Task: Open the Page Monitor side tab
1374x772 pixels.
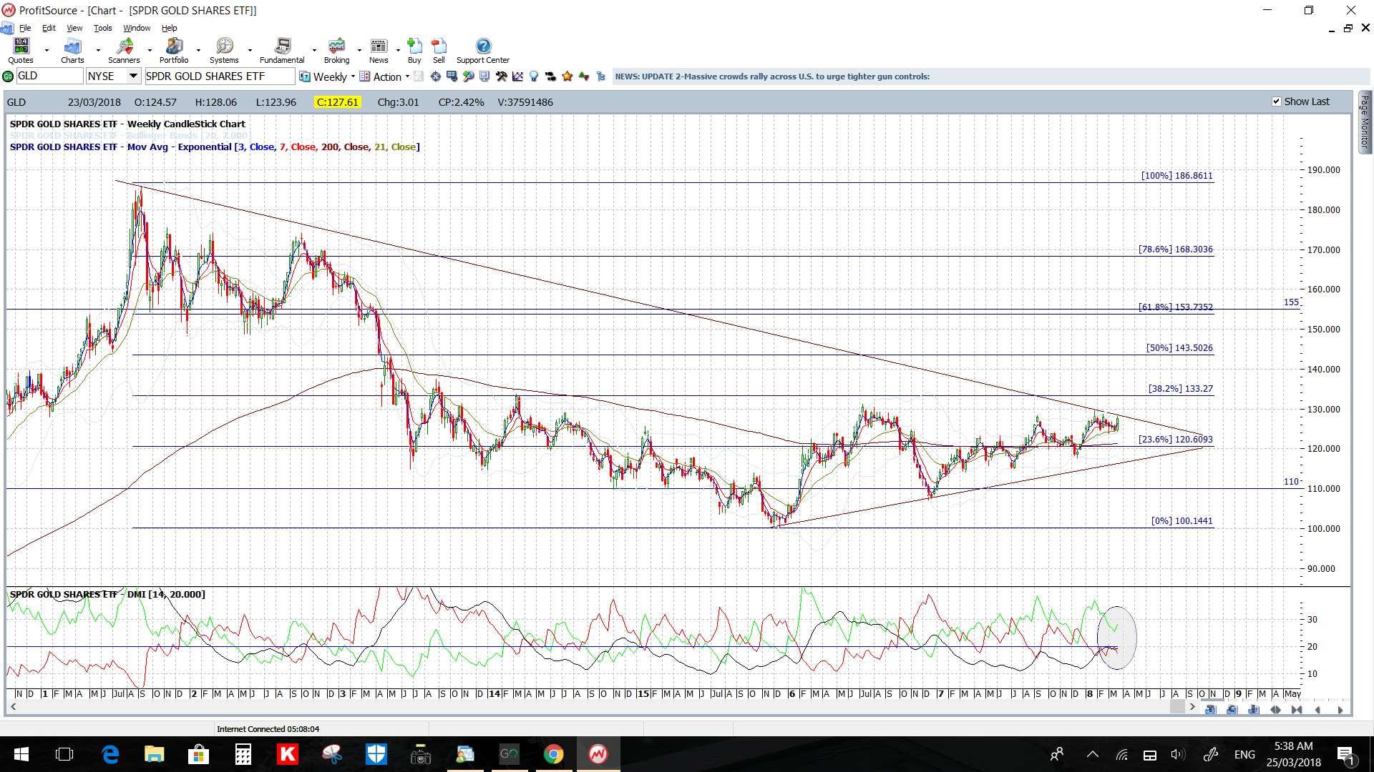Action: (1364, 122)
